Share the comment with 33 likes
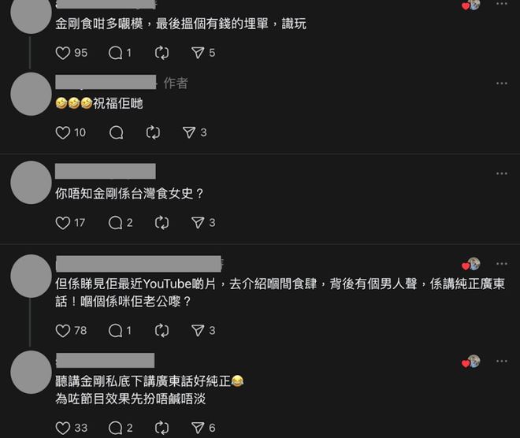The width and height of the screenshot is (520, 438). point(198,428)
